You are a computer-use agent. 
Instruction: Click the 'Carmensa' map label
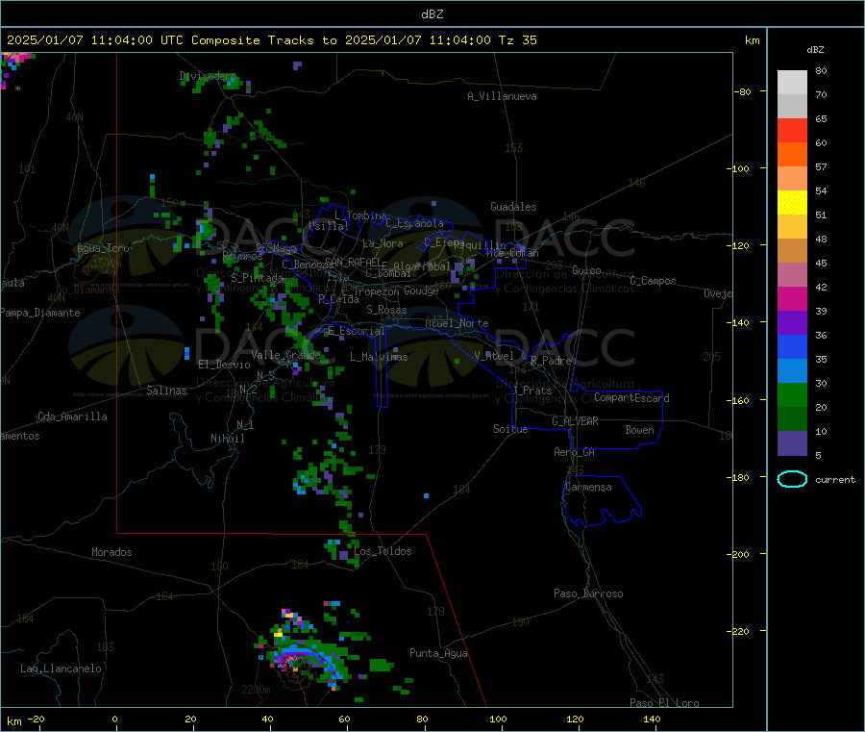click(x=588, y=487)
